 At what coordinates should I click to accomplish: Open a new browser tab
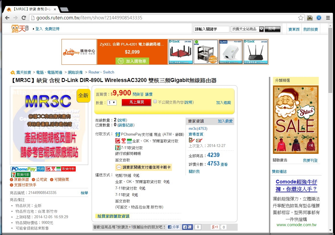tap(64, 9)
